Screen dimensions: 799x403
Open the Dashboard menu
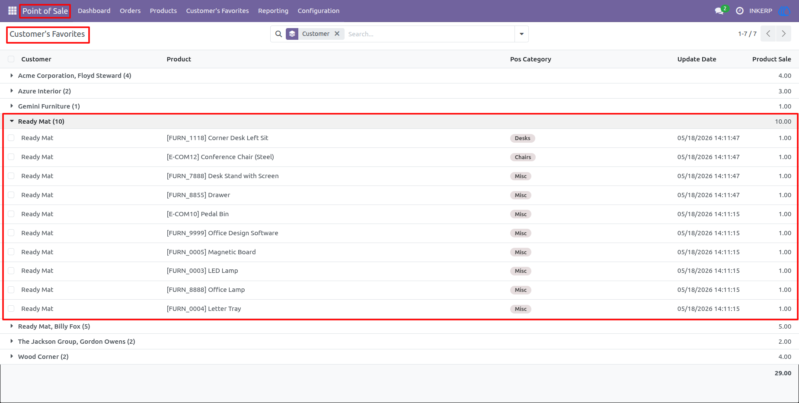pos(94,11)
